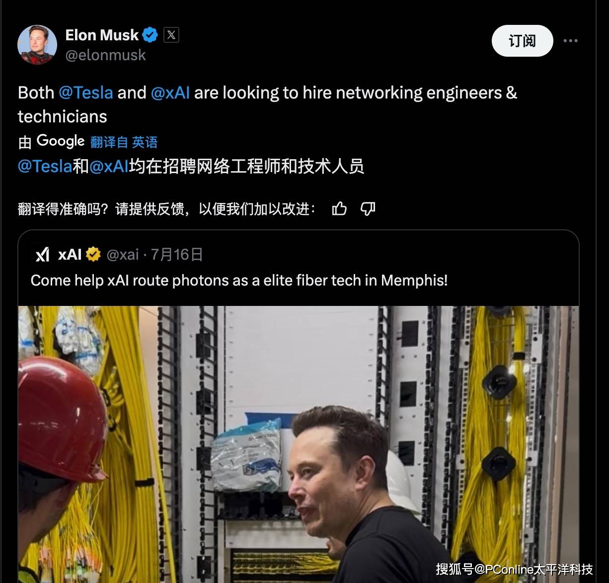The height and width of the screenshot is (583, 609).
Task: Click @Tesla in the Chinese translation
Action: (45, 166)
